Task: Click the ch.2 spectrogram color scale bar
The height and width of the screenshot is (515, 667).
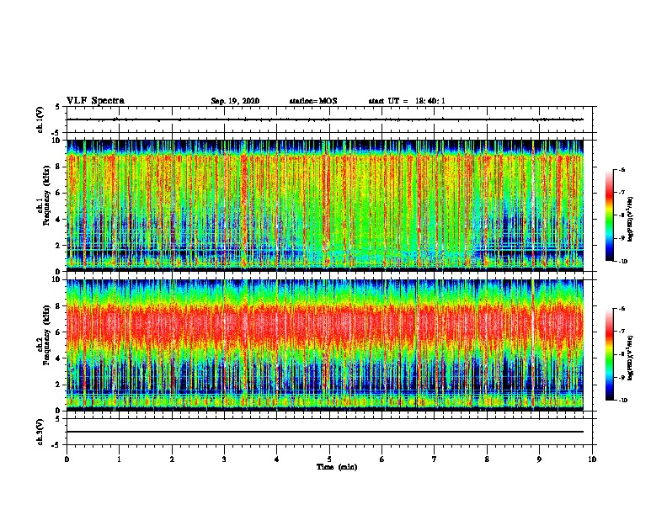Action: pos(609,354)
